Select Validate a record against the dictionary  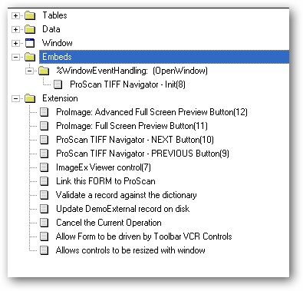pyautogui.click(x=127, y=195)
